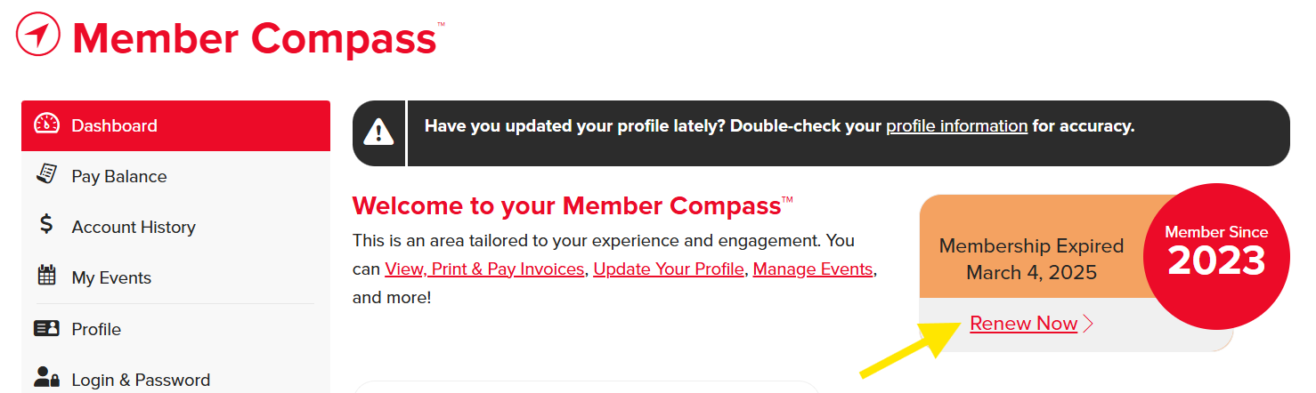Open the Update Your Profile link

669,269
